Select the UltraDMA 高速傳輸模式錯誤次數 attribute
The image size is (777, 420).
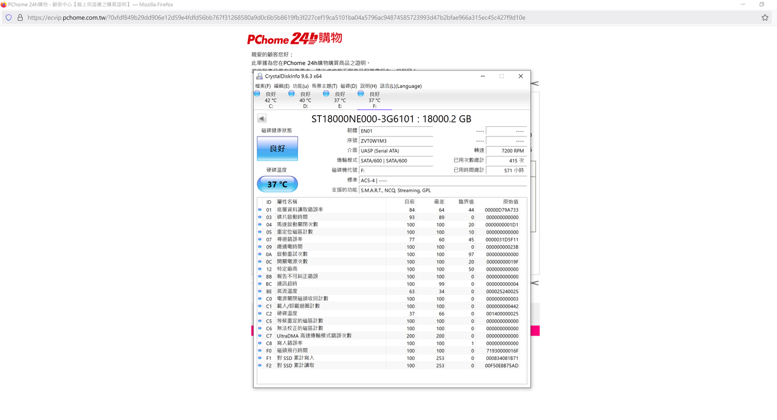tap(314, 336)
